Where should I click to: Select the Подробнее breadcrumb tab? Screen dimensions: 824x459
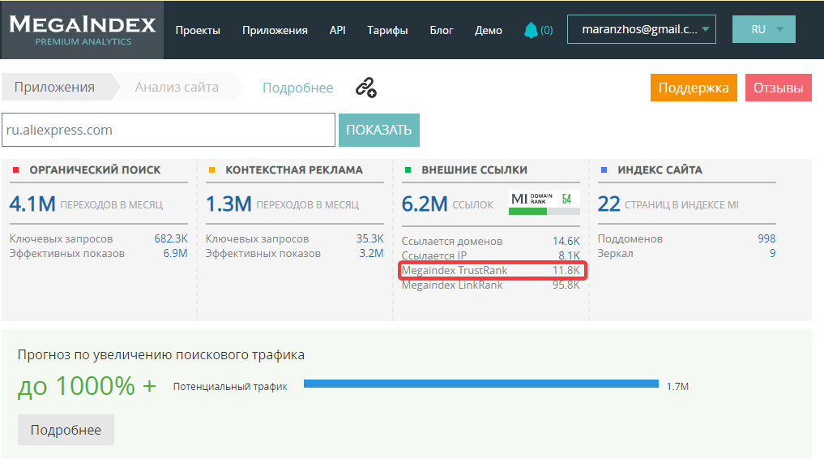[297, 88]
